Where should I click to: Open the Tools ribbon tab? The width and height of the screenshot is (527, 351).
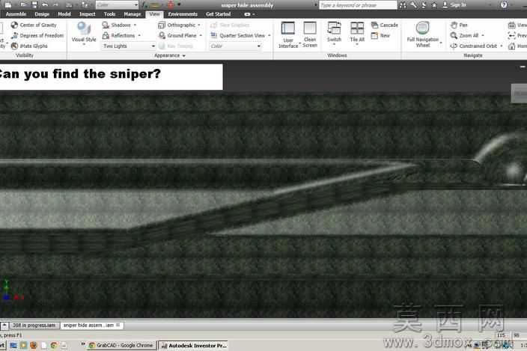pyautogui.click(x=109, y=14)
